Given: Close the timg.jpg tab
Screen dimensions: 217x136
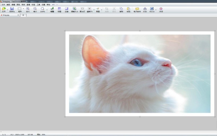Looking at the screenshot, I should coord(18,15).
